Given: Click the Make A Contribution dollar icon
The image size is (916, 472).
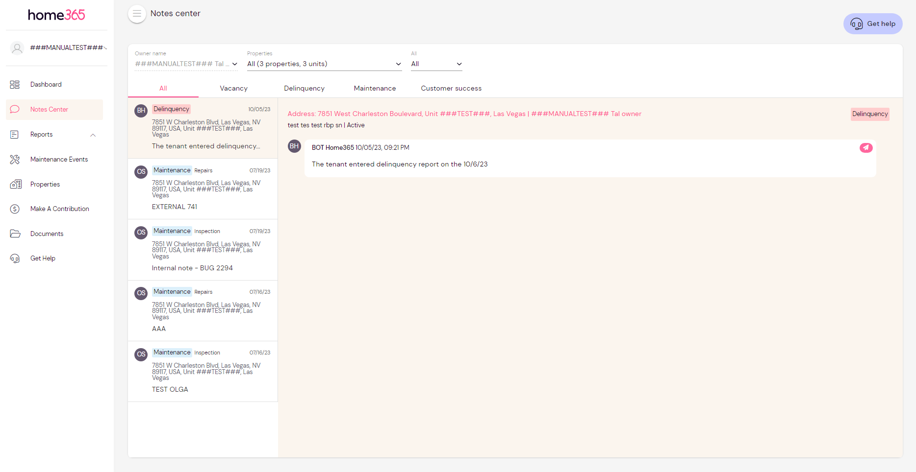Looking at the screenshot, I should point(15,209).
